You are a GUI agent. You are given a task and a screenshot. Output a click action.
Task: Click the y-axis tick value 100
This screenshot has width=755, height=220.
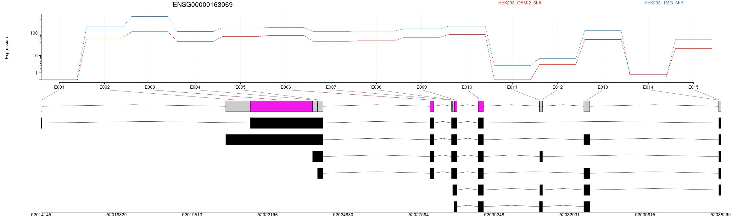(34, 33)
